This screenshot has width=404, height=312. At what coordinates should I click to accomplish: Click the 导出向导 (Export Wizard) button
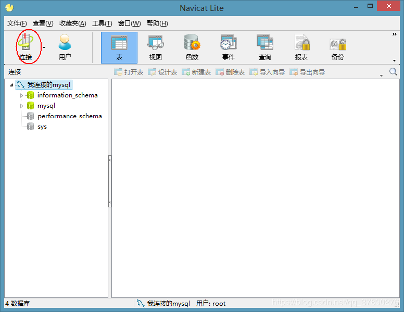coord(307,72)
